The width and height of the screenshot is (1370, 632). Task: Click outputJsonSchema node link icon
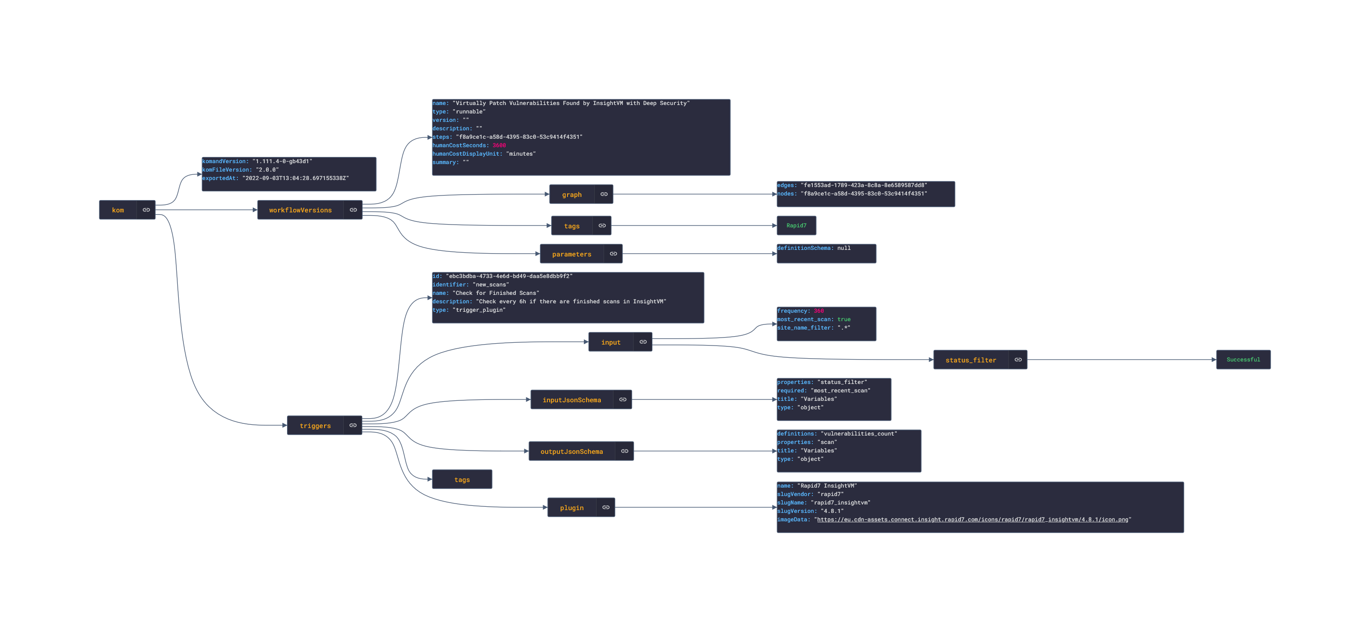(624, 451)
